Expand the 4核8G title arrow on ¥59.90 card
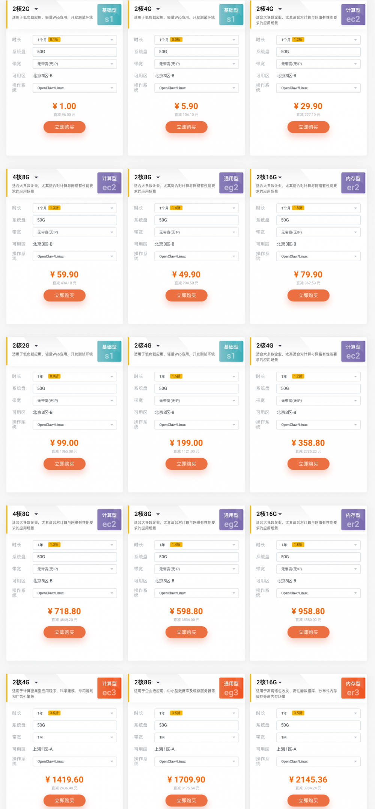The width and height of the screenshot is (375, 809). 36,177
